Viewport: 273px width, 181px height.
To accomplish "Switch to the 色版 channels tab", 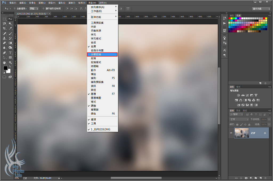I will point(238,110).
